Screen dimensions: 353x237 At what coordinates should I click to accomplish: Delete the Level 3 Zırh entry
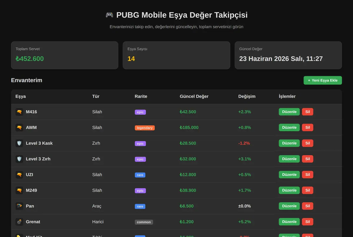pos(307,159)
